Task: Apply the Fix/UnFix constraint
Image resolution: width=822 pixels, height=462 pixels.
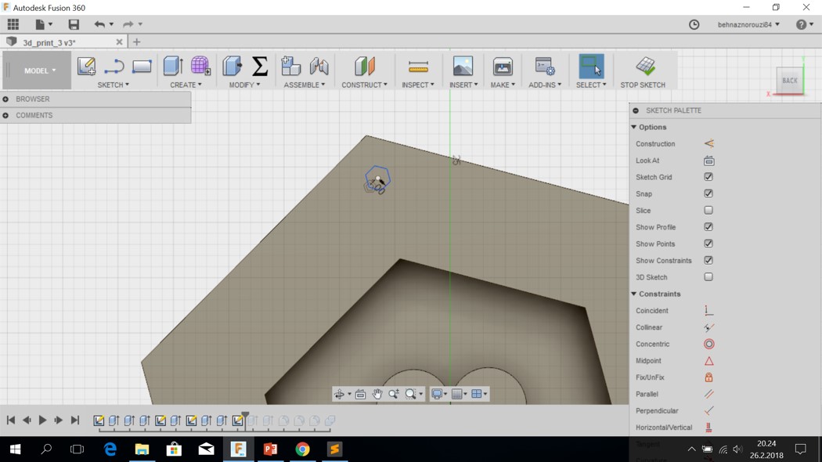Action: coord(708,377)
